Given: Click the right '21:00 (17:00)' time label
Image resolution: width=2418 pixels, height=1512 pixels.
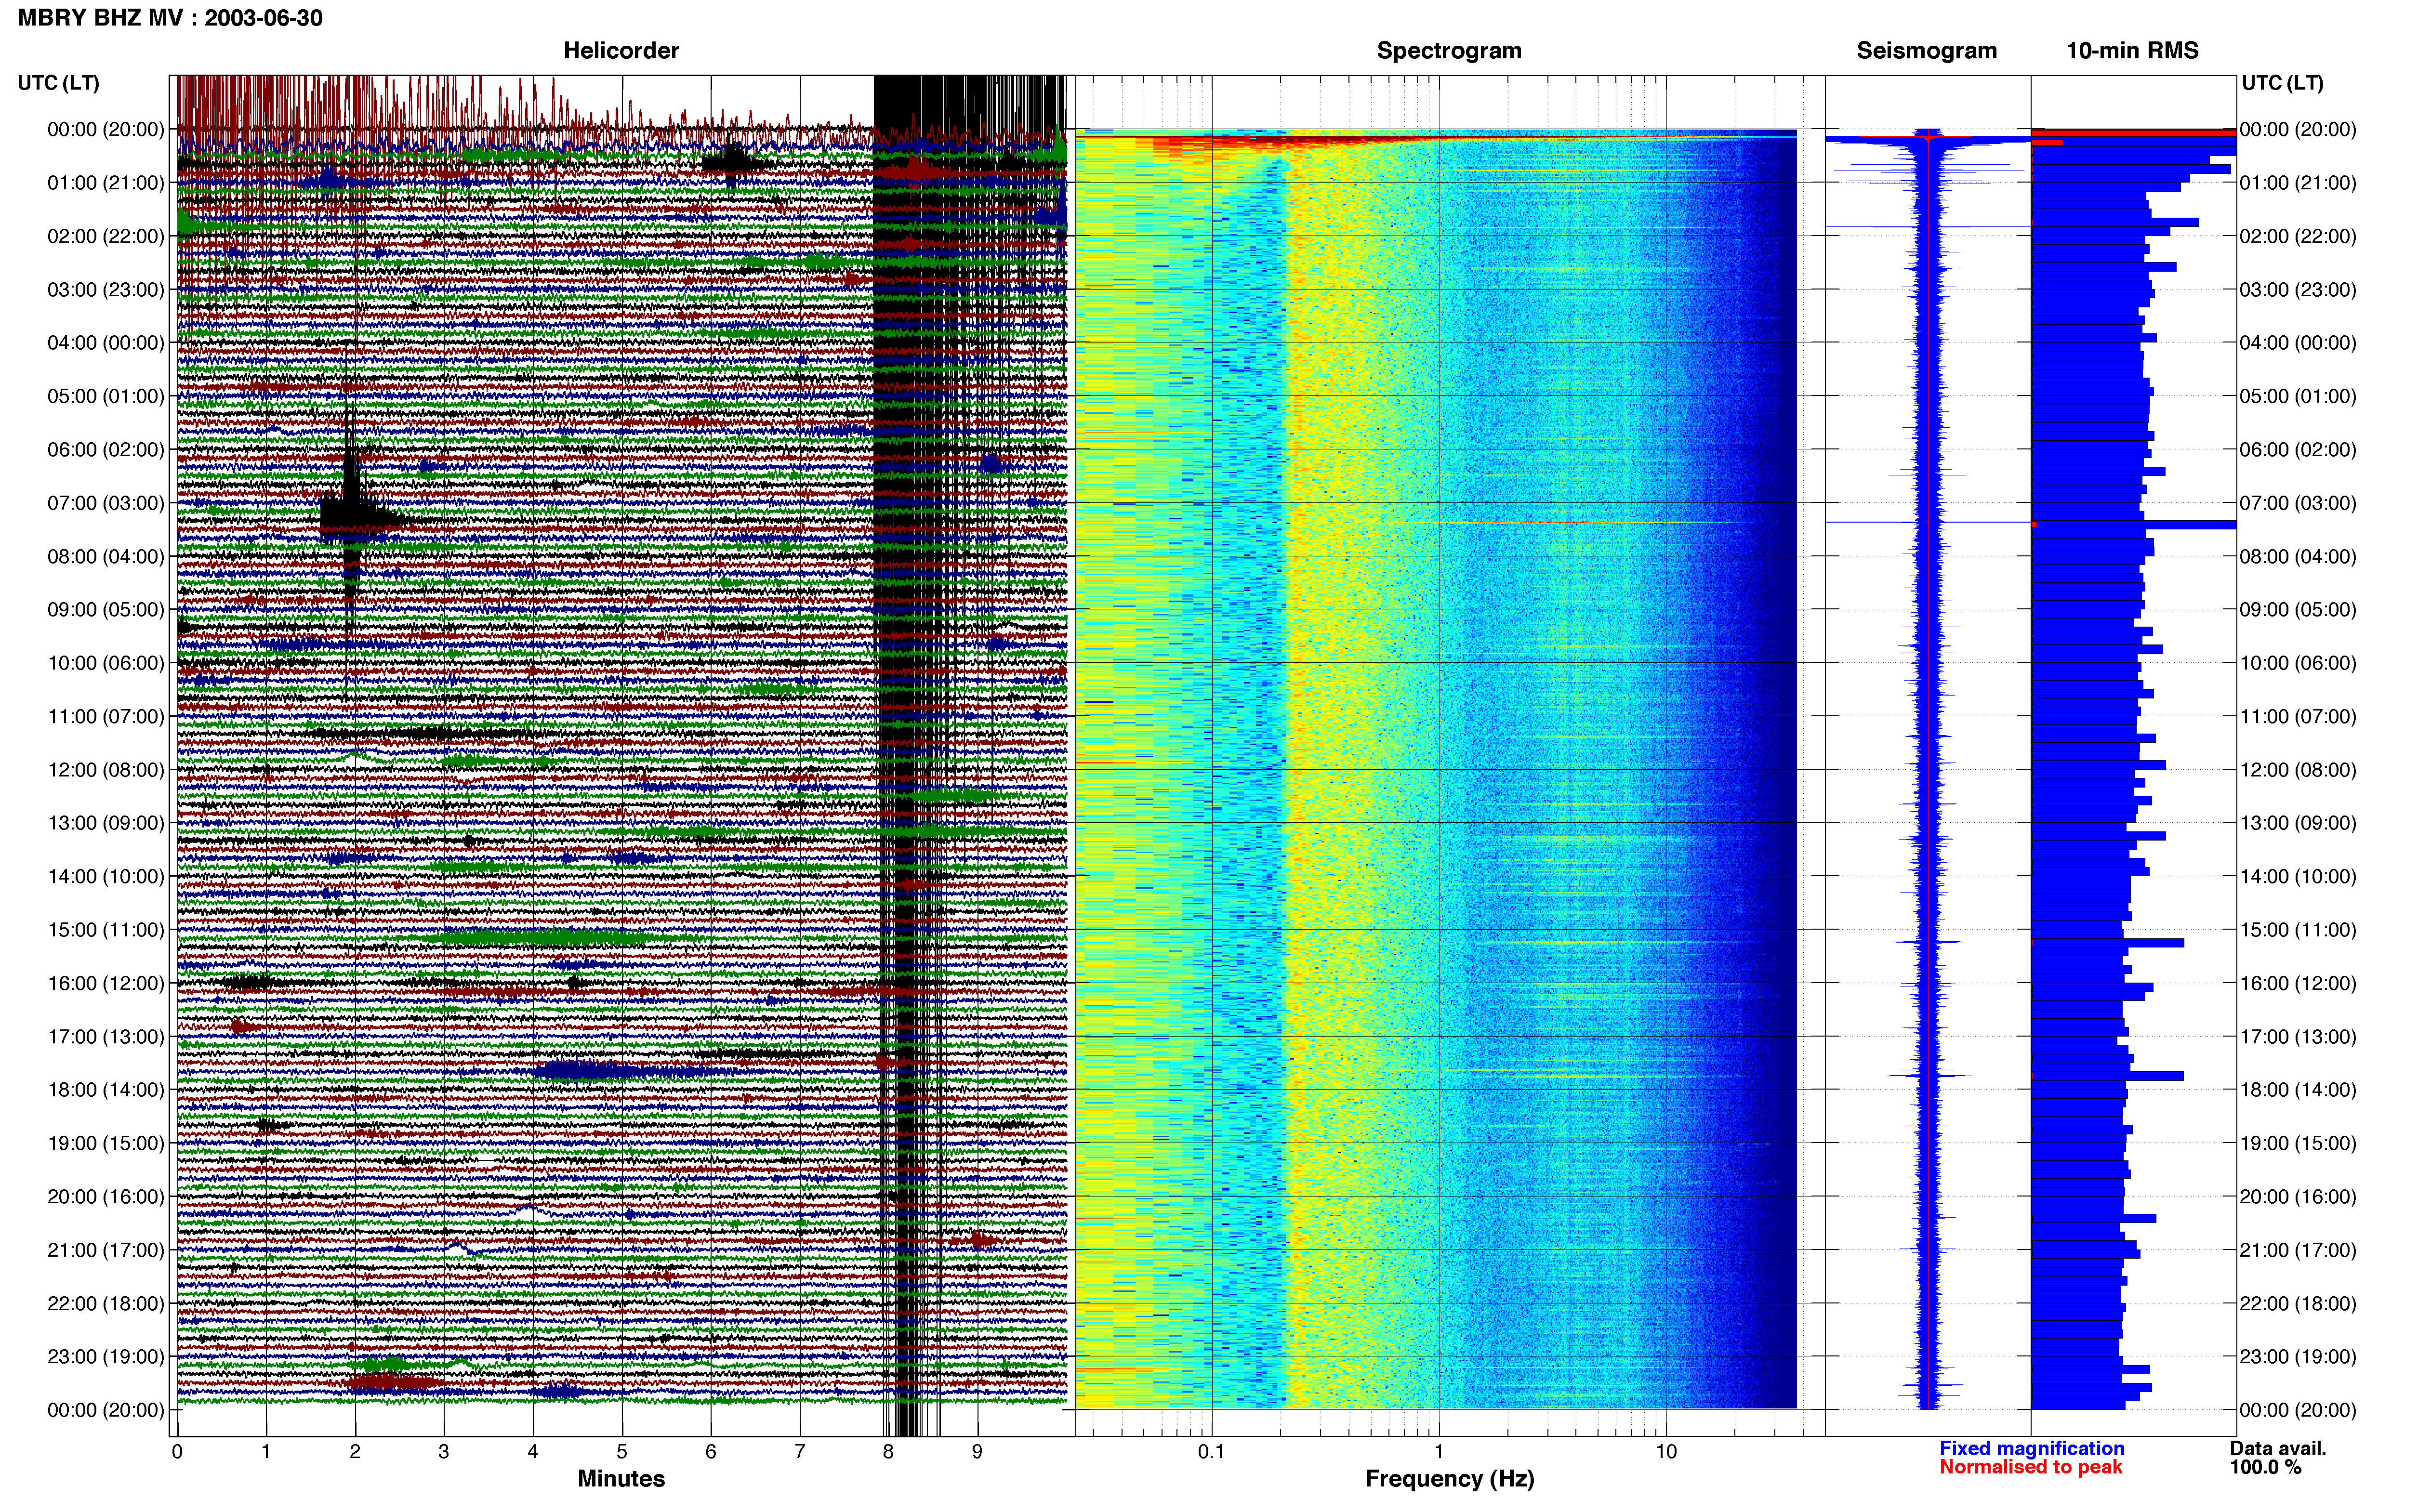Looking at the screenshot, I should pos(2298,1250).
